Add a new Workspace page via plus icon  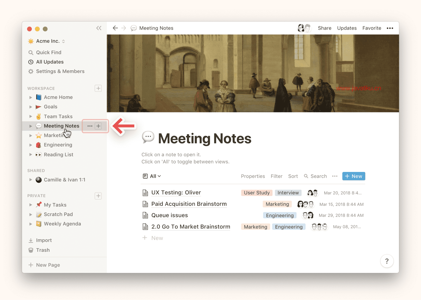point(98,88)
